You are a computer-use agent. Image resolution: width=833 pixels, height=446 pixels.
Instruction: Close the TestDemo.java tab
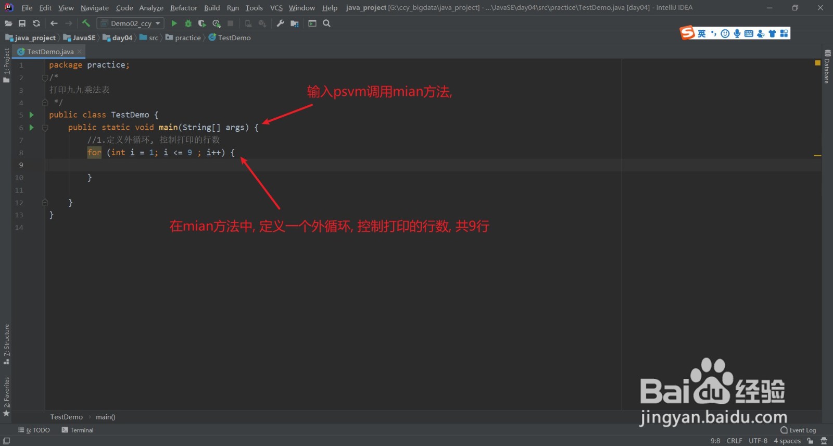(x=80, y=52)
